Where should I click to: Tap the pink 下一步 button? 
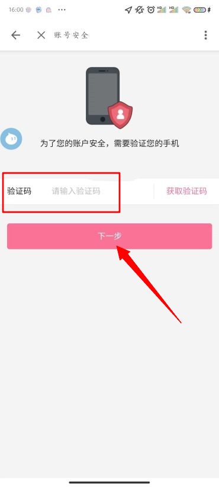[109, 236]
